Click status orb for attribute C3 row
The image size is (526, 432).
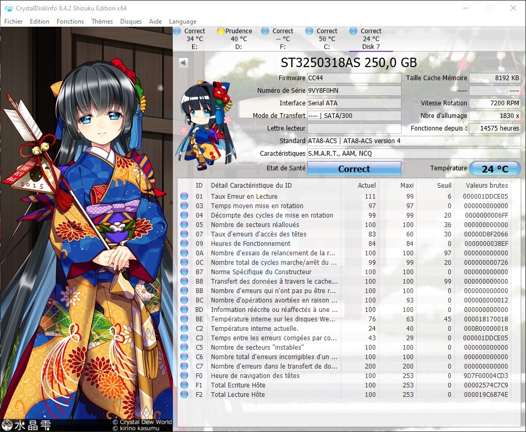coord(184,338)
